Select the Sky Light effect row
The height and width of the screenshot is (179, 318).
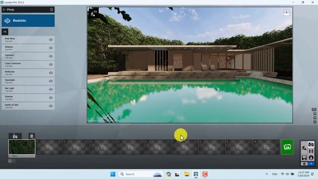(28, 89)
